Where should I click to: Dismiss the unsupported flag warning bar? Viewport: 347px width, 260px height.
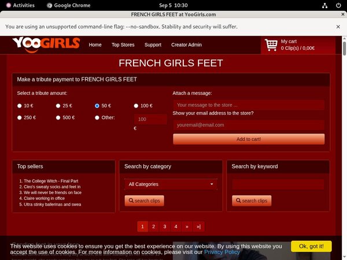tap(338, 27)
